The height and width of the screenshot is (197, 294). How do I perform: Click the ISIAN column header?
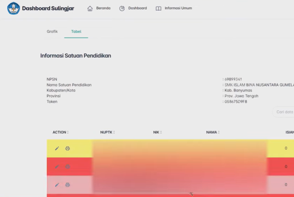pos(289,132)
